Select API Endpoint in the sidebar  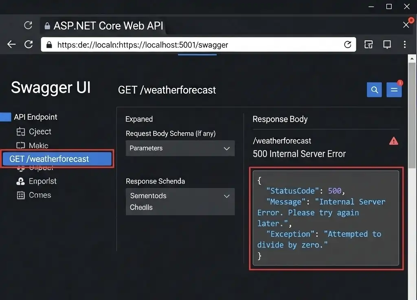pos(35,117)
